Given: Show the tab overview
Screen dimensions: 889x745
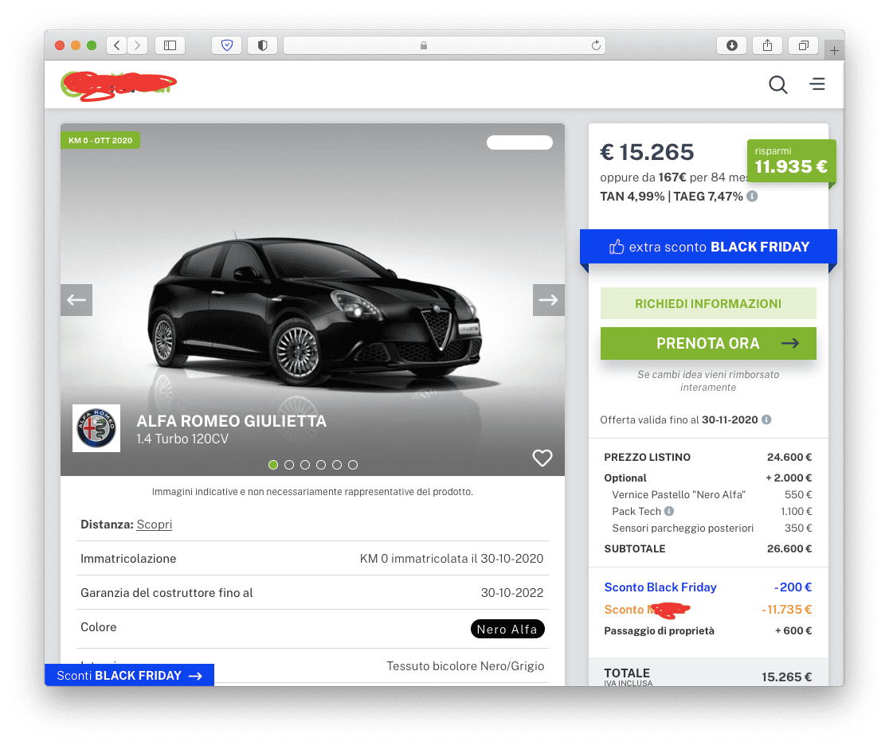Looking at the screenshot, I should point(804,45).
